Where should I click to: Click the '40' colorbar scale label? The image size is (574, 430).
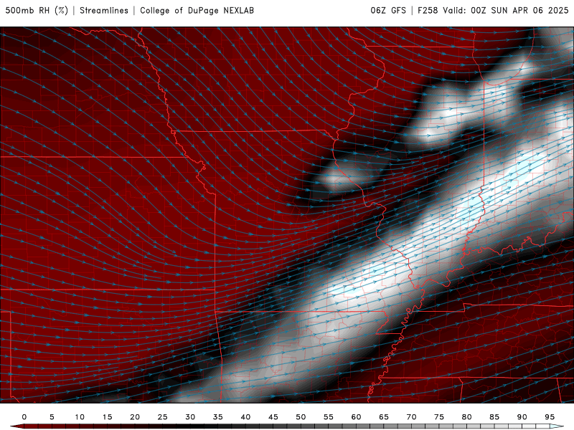[245, 417]
